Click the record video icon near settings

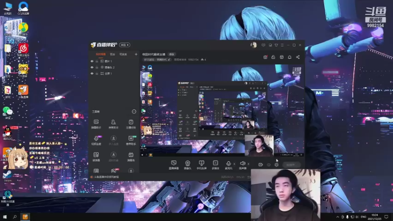[x=261, y=165]
